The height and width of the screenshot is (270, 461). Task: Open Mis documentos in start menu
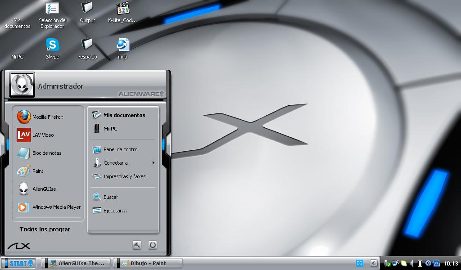click(x=123, y=115)
